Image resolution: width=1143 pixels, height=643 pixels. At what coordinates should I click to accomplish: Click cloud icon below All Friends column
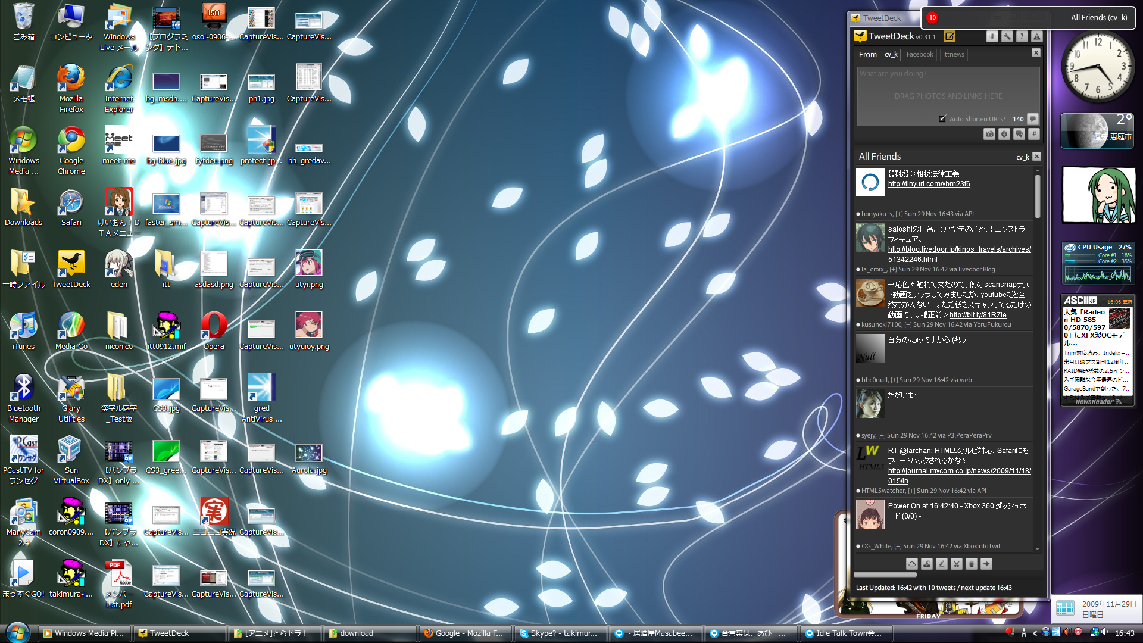(912, 563)
